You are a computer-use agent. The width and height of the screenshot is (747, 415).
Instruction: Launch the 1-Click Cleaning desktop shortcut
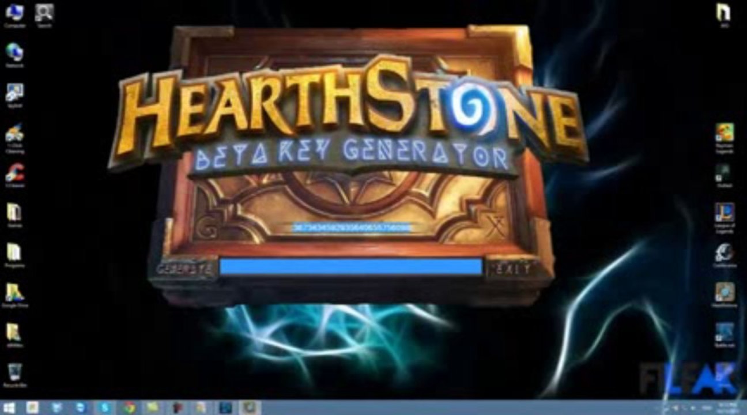pyautogui.click(x=14, y=138)
